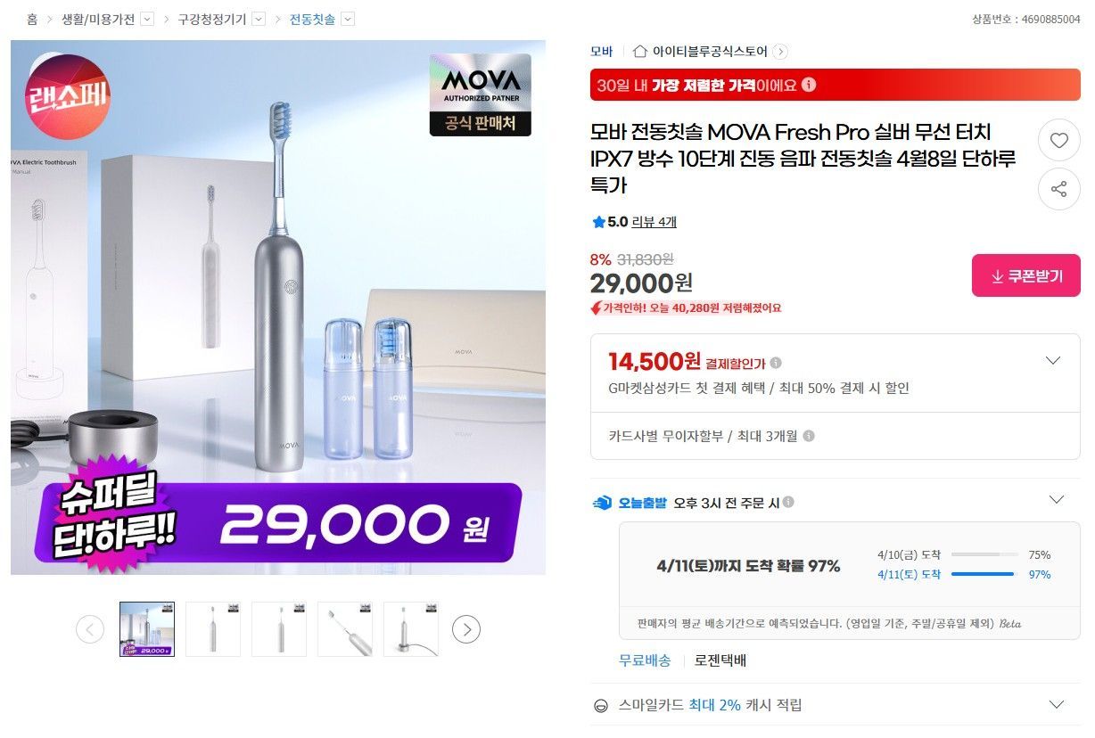Collapse the 오늘출발 delivery section
Viewport: 1095px width, 738px height.
[x=1057, y=499]
